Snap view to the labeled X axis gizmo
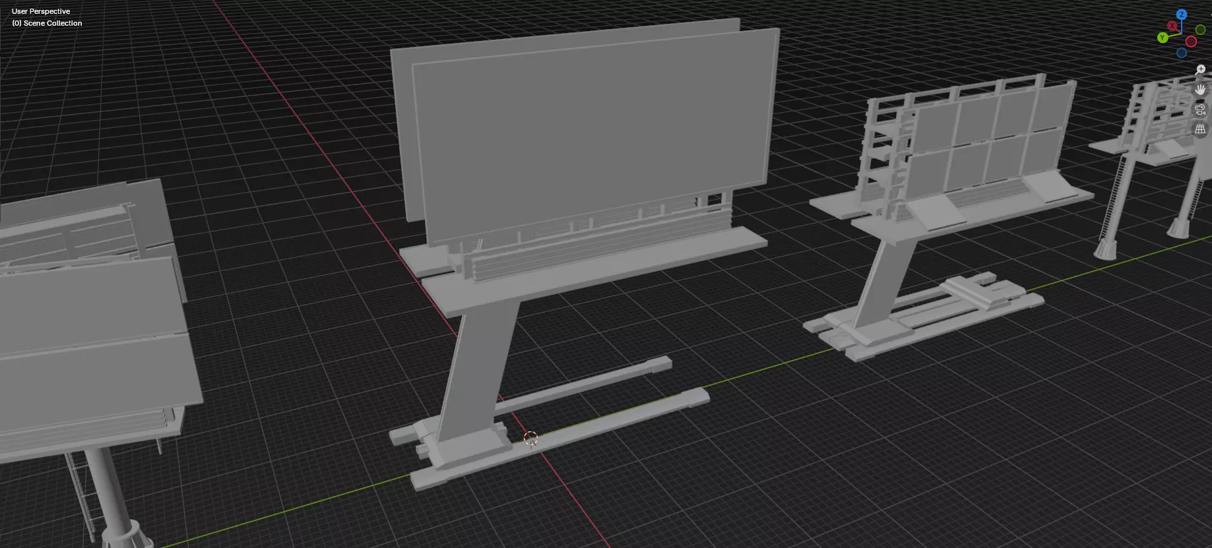This screenshot has width=1212, height=548. (1172, 26)
